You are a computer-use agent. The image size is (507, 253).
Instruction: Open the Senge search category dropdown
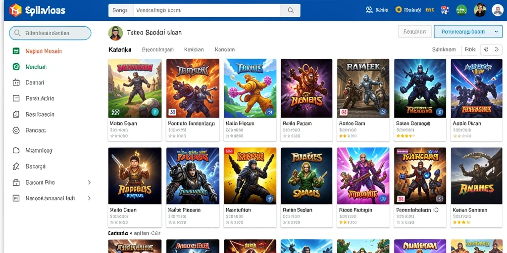coord(121,10)
